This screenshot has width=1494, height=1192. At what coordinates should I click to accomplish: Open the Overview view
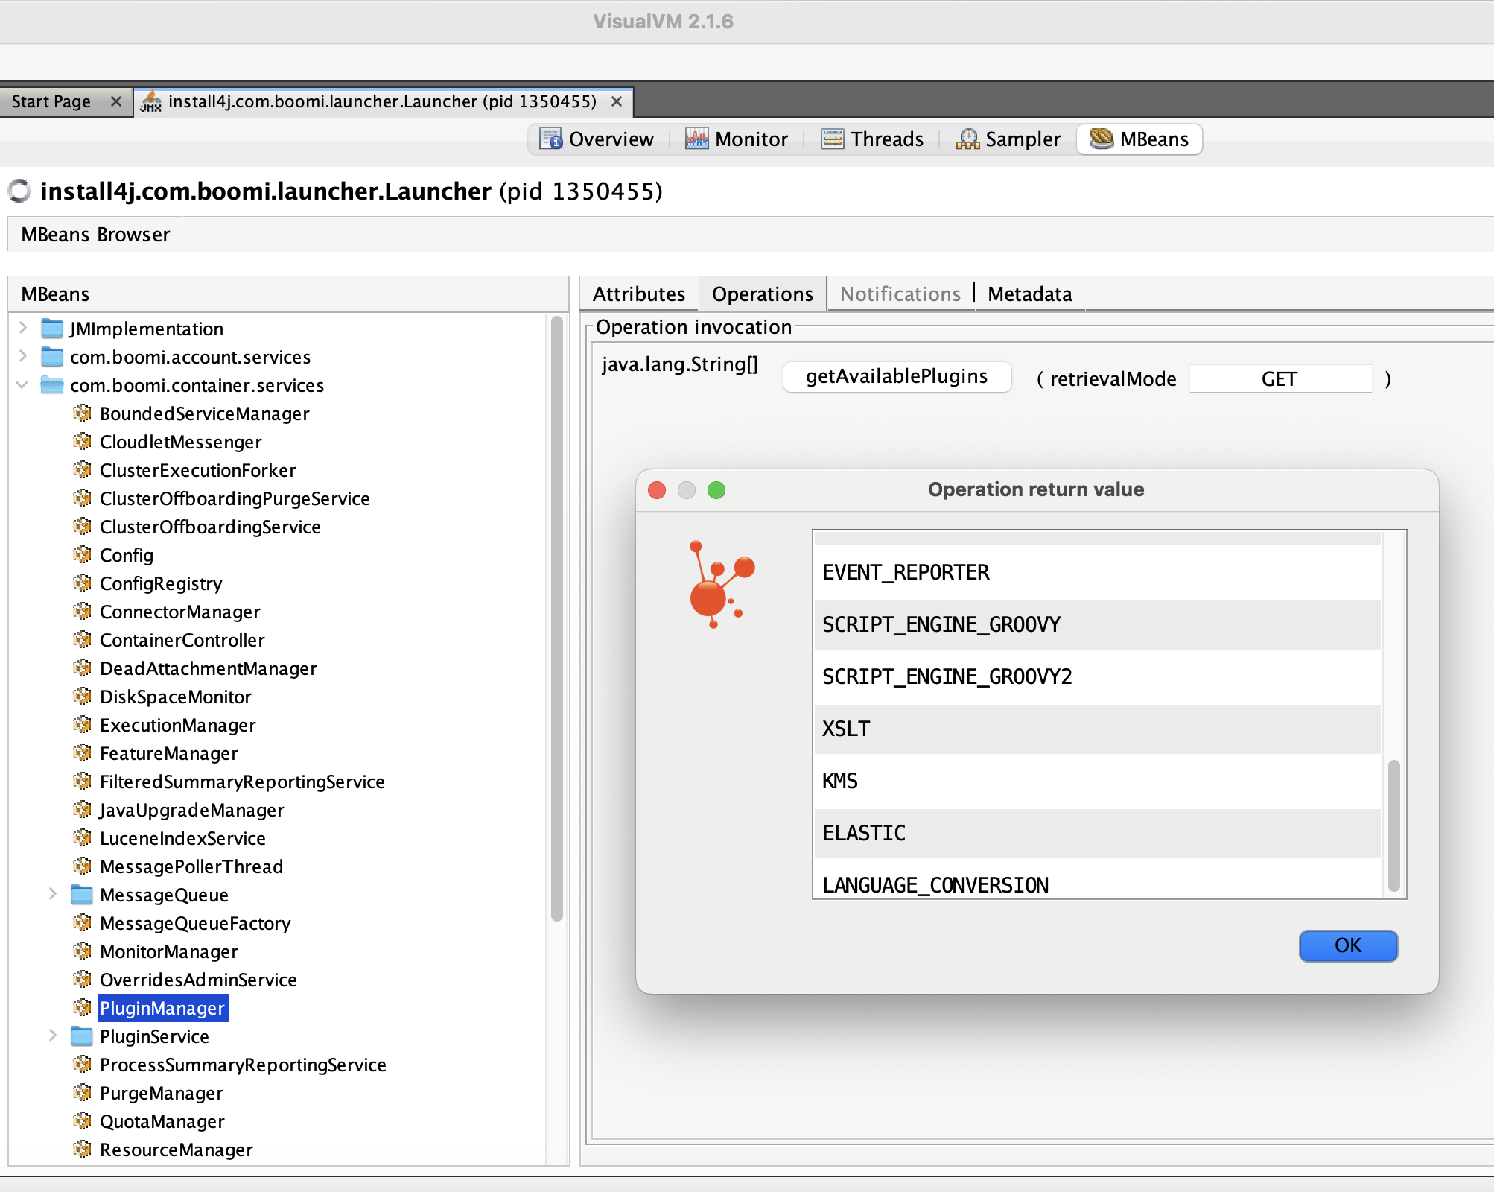click(x=596, y=139)
